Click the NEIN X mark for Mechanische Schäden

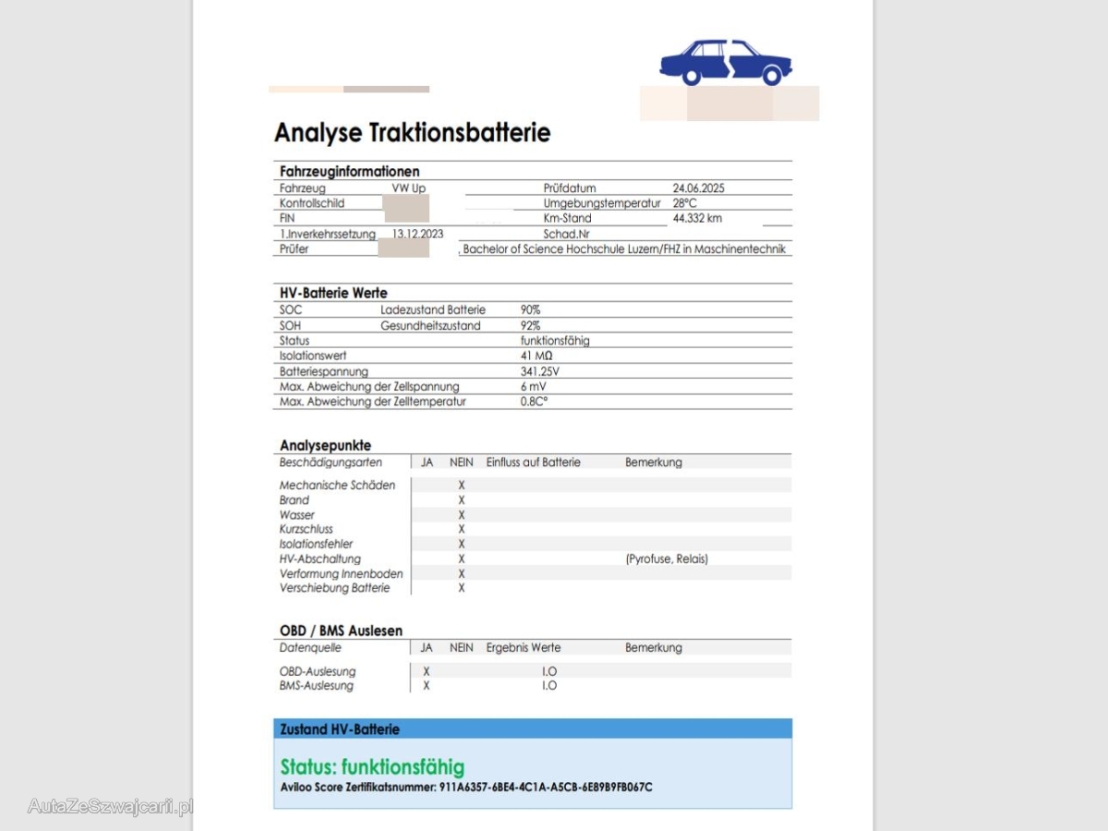pos(462,486)
